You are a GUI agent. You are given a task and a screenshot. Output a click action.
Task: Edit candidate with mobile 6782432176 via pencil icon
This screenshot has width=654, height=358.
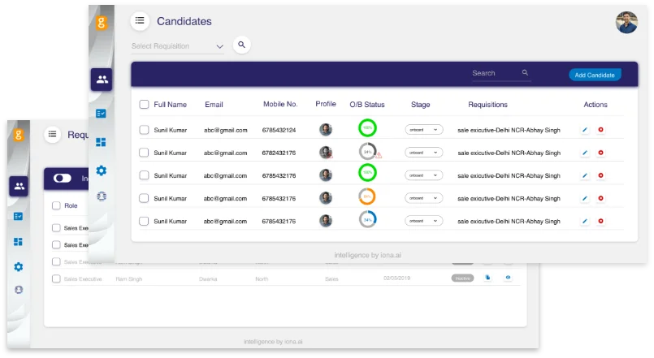(585, 153)
